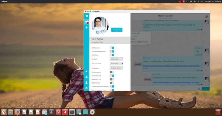
Task: Click the 1:20 PM clock in top panel
Action: [x=208, y=2]
